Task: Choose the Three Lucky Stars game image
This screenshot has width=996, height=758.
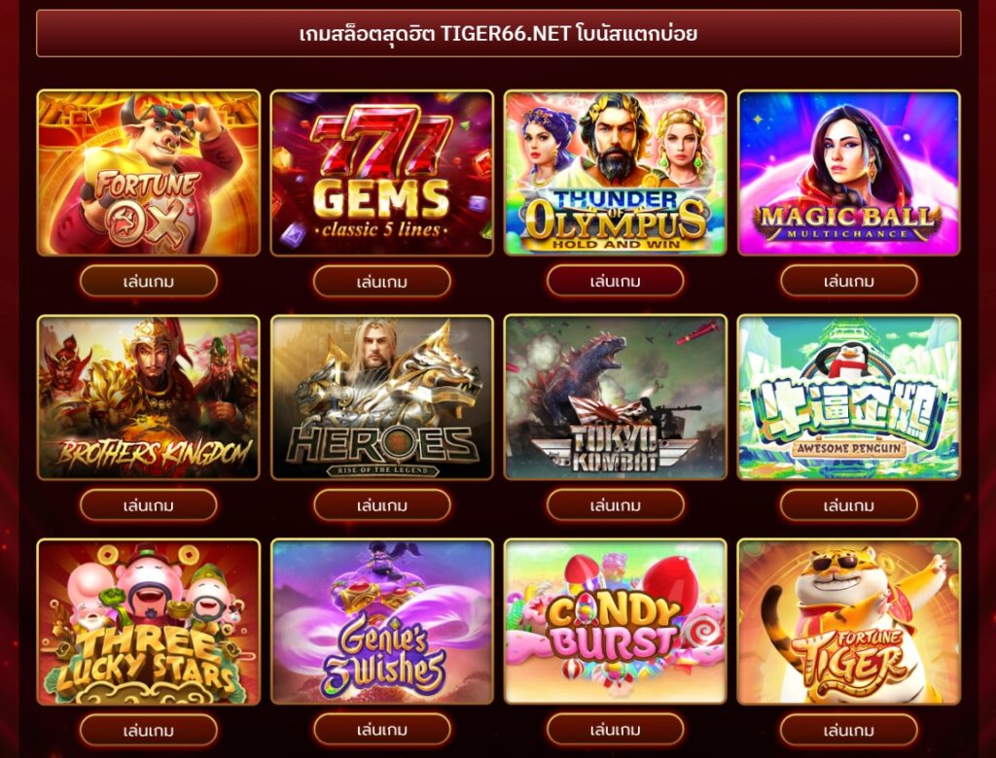Action: pos(149,622)
